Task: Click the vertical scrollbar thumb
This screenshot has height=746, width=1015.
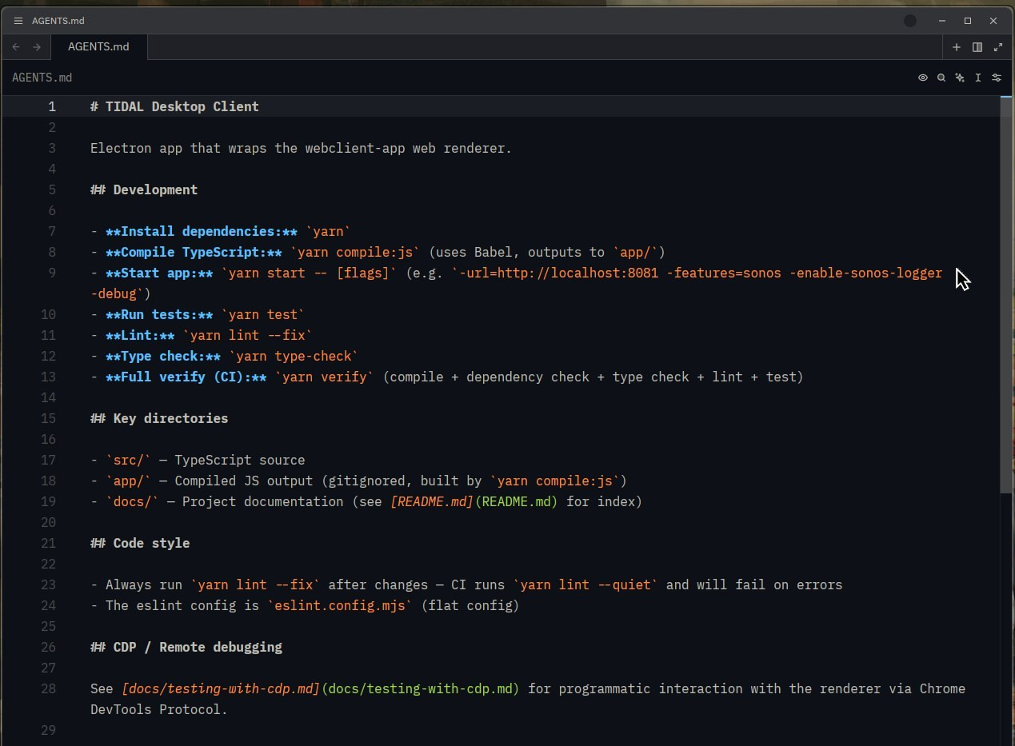Action: point(1005,294)
